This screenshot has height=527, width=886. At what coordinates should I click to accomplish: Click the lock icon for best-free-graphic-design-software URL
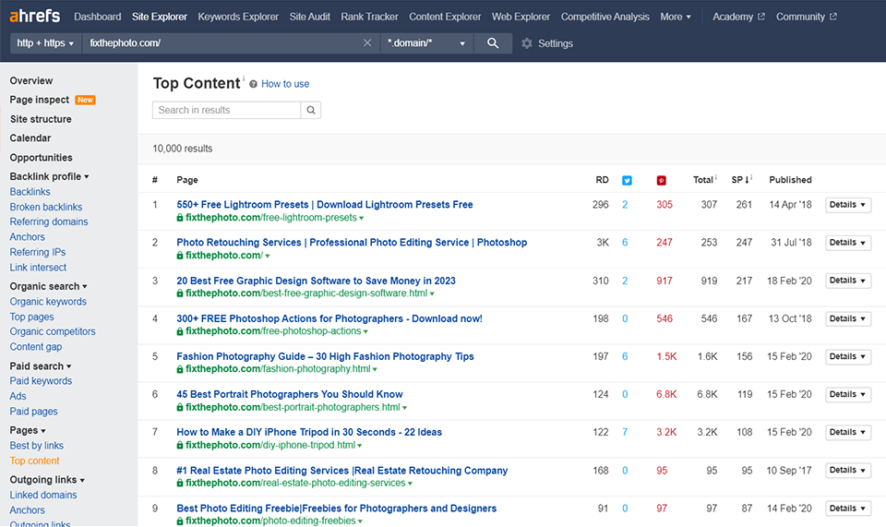[x=180, y=293]
